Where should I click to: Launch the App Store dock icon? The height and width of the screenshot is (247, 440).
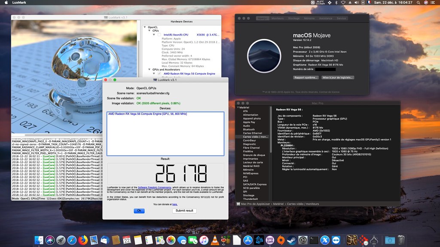[247, 240]
